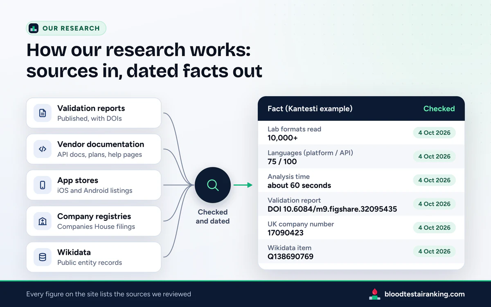Click the magnifying glass search circle
491x307 pixels.
213,185
